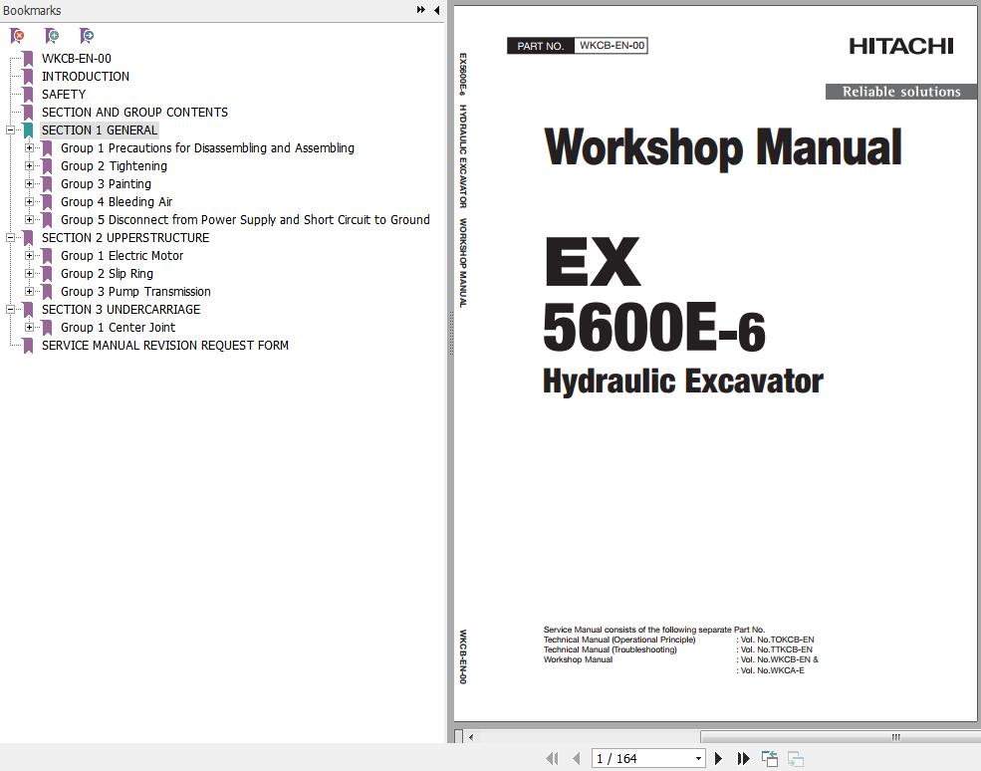Image resolution: width=981 pixels, height=771 pixels.
Task: Click the bookmark icon beside Group 2 Tightening
Action: pos(47,165)
